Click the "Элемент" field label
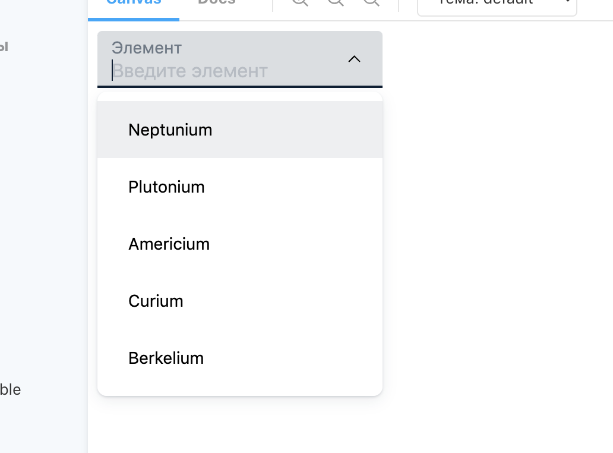The height and width of the screenshot is (453, 613). (147, 48)
